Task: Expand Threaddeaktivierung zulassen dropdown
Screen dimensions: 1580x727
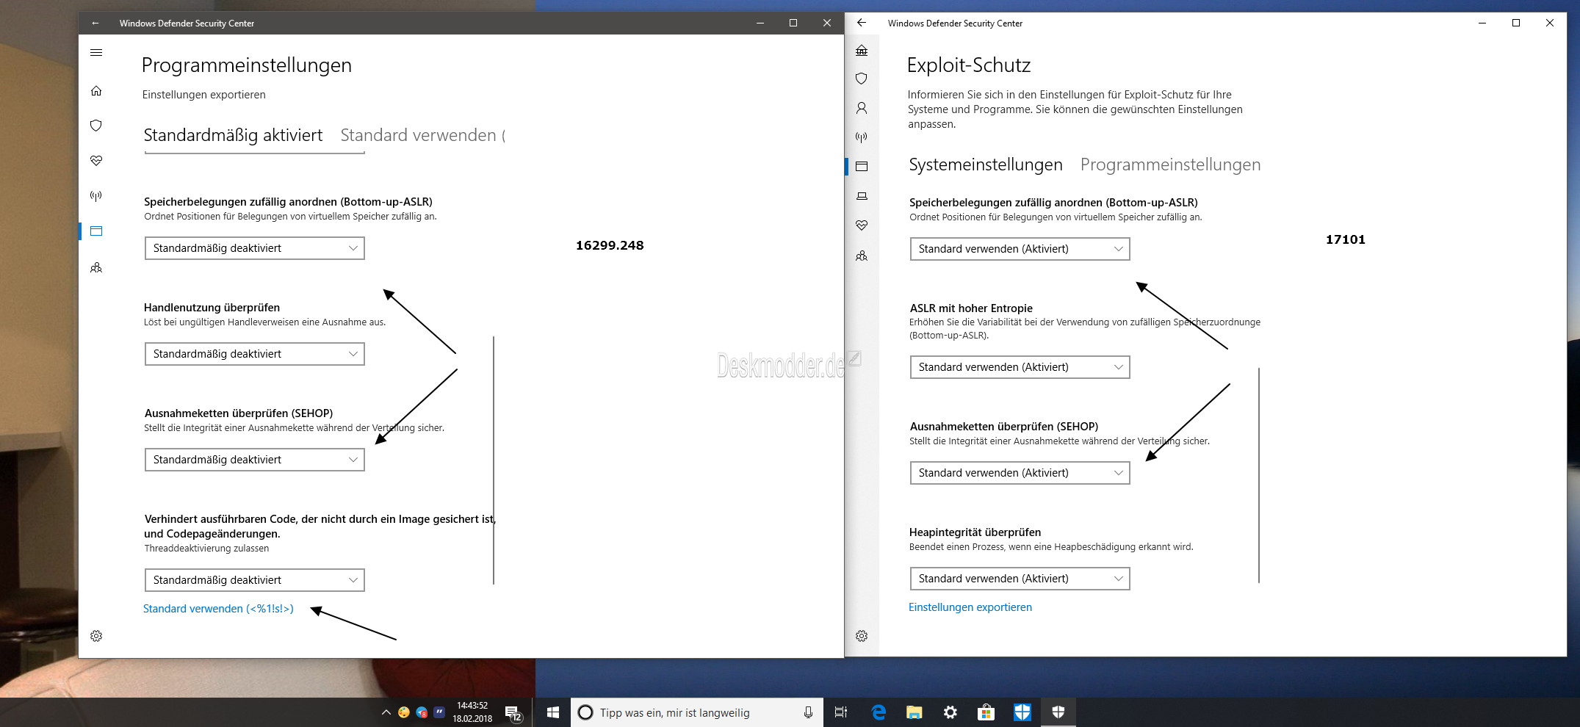Action: (x=255, y=580)
